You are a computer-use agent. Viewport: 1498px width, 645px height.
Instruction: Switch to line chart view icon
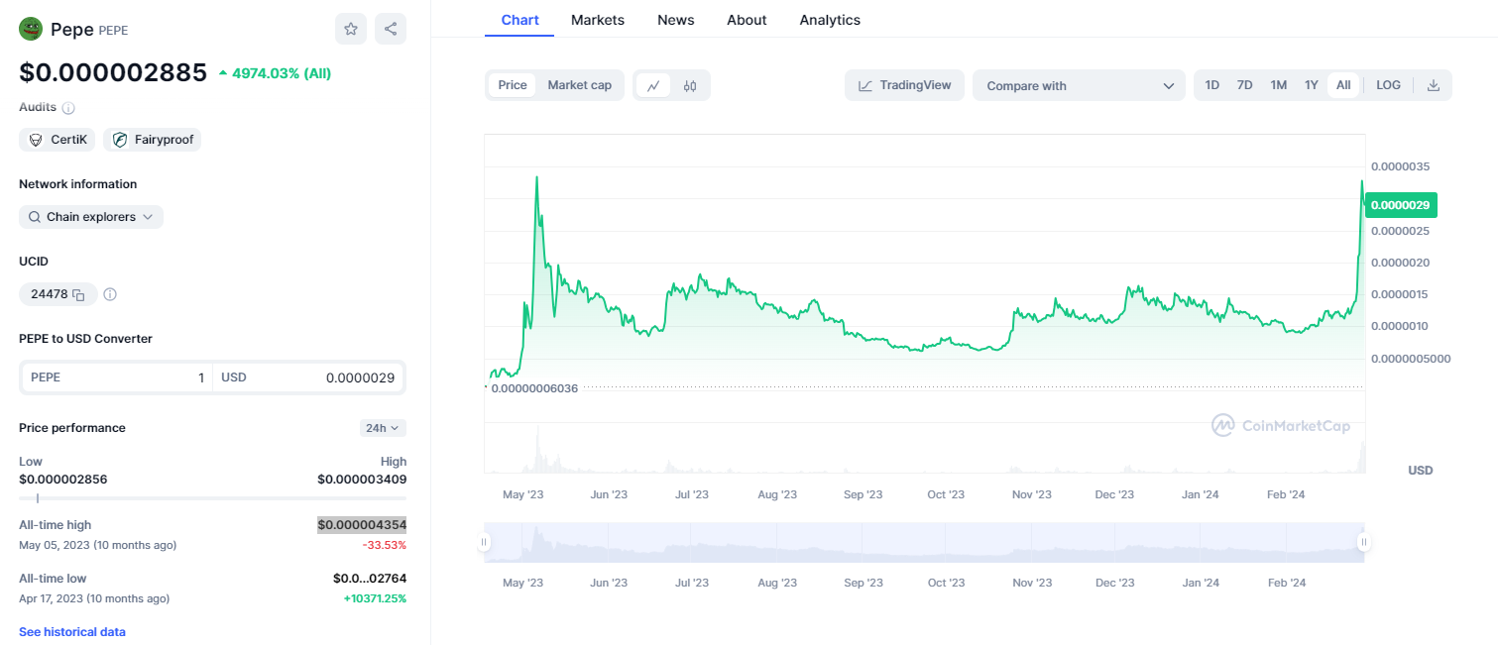pos(653,86)
